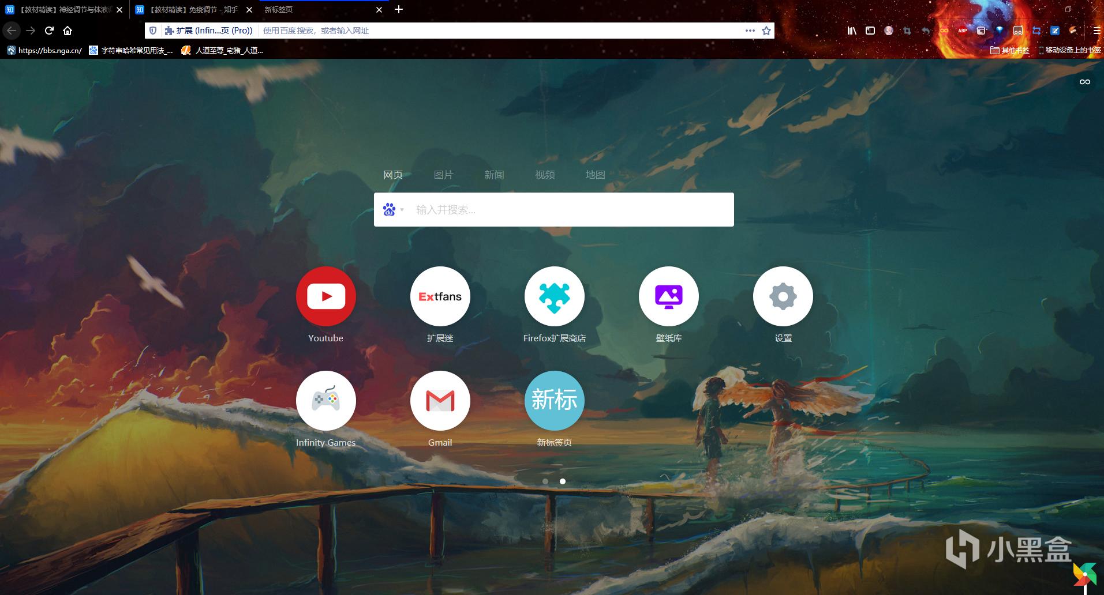Open the Firefox hamburger menu
Screen dimensions: 1104x595
click(x=1096, y=31)
